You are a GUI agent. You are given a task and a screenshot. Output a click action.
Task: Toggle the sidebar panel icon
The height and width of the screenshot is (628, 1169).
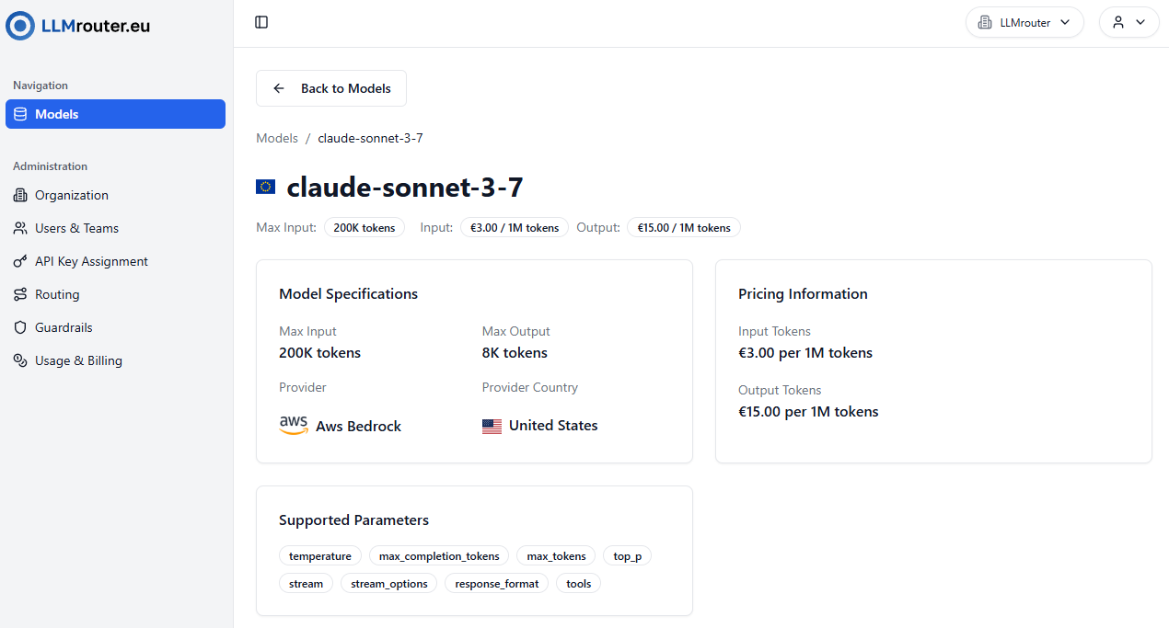[x=261, y=22]
